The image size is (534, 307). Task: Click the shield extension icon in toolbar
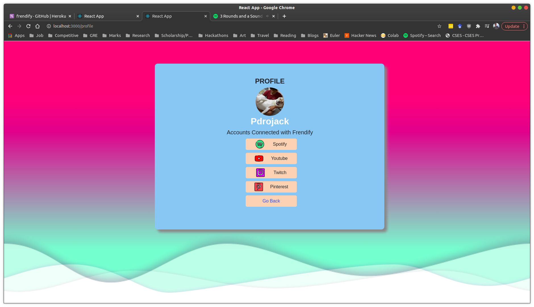pyautogui.click(x=469, y=26)
